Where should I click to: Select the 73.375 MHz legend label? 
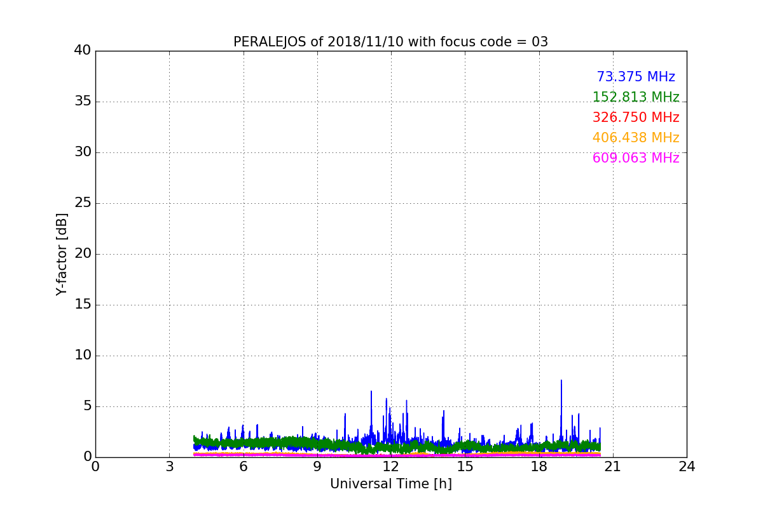point(636,77)
